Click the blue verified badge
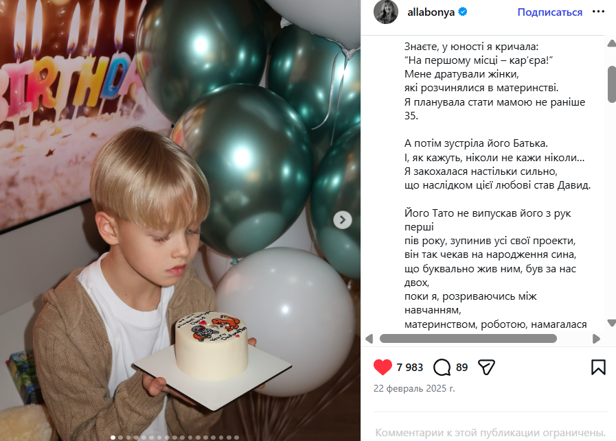The width and height of the screenshot is (616, 441). (x=463, y=12)
